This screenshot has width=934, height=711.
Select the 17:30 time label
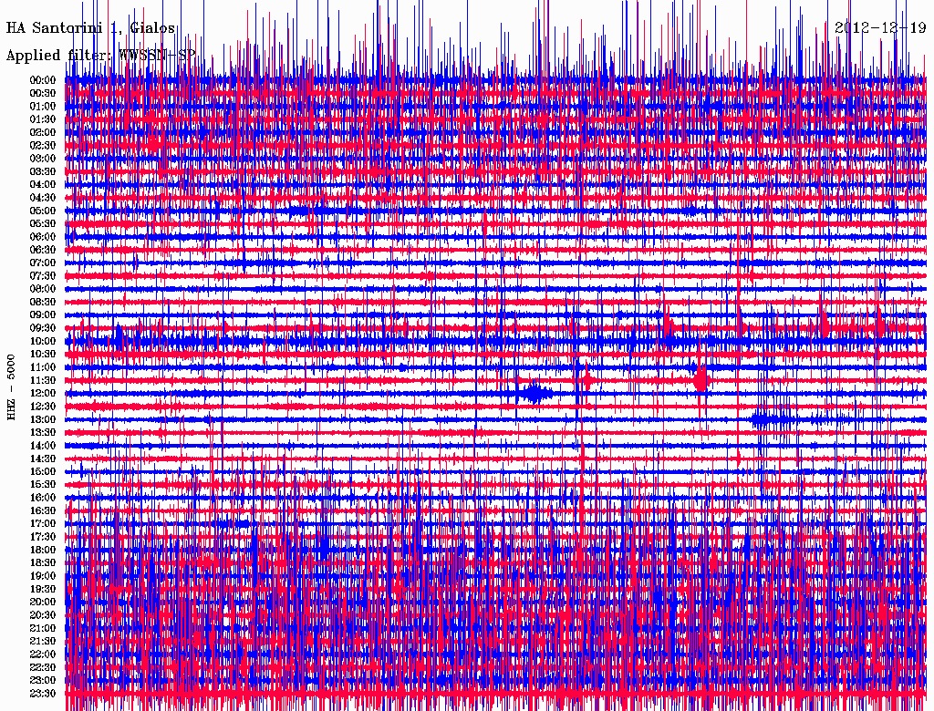[x=43, y=537]
